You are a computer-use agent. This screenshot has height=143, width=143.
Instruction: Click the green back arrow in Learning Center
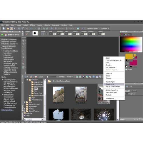[2, 35]
